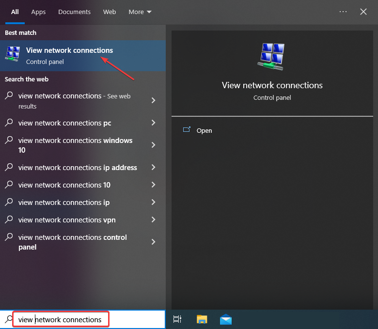Expand arrow for 'view network connections pc'
The width and height of the screenshot is (378, 329).
click(153, 123)
